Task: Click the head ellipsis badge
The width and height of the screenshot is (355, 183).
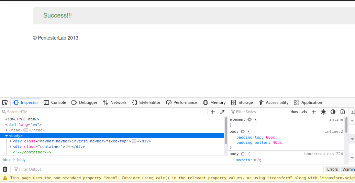Action: point(26,130)
